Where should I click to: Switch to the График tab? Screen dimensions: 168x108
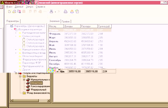coord(66,21)
